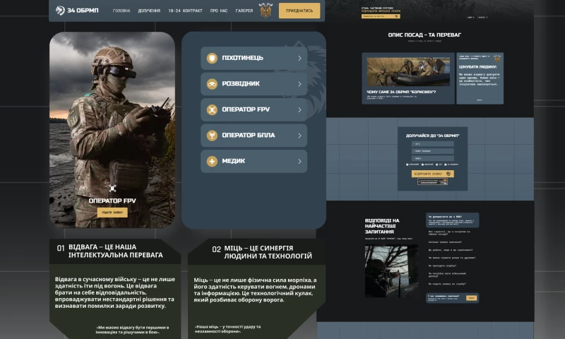Click the ПІХОТИНЕЦЬ role label
Viewport: 565px width, 339px height.
[x=242, y=58]
